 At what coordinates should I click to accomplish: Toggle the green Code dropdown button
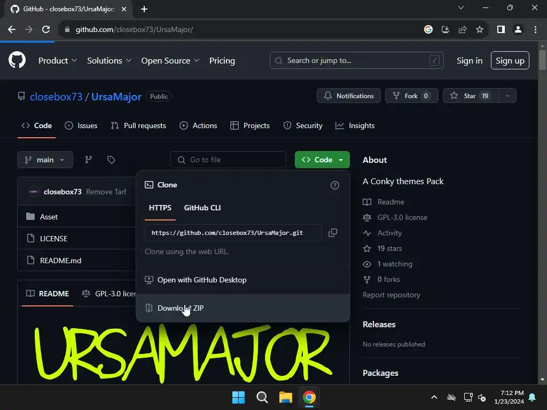pyautogui.click(x=322, y=160)
